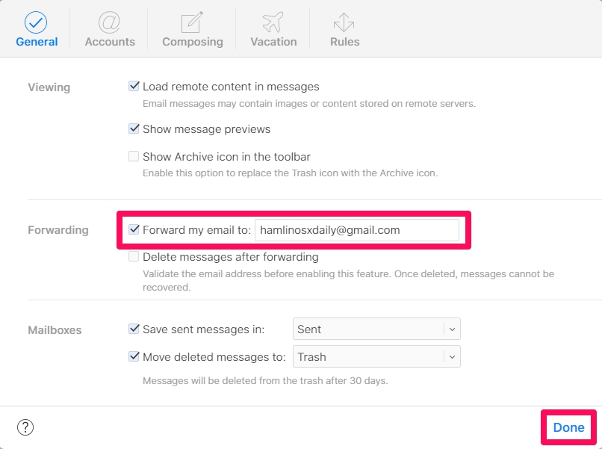Open the Move deleted messages to dropdown
The width and height of the screenshot is (602, 449).
(x=376, y=356)
